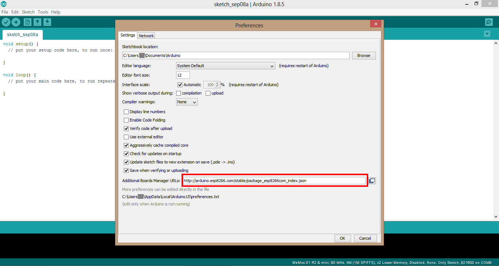Click the New sketch toolbar icon
The image size is (499, 266).
[x=27, y=22]
